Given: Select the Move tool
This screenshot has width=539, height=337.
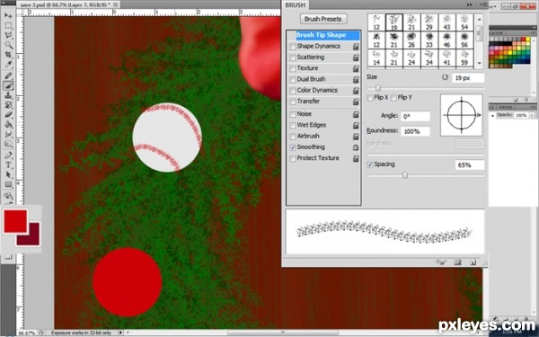Looking at the screenshot, I should coord(8,15).
